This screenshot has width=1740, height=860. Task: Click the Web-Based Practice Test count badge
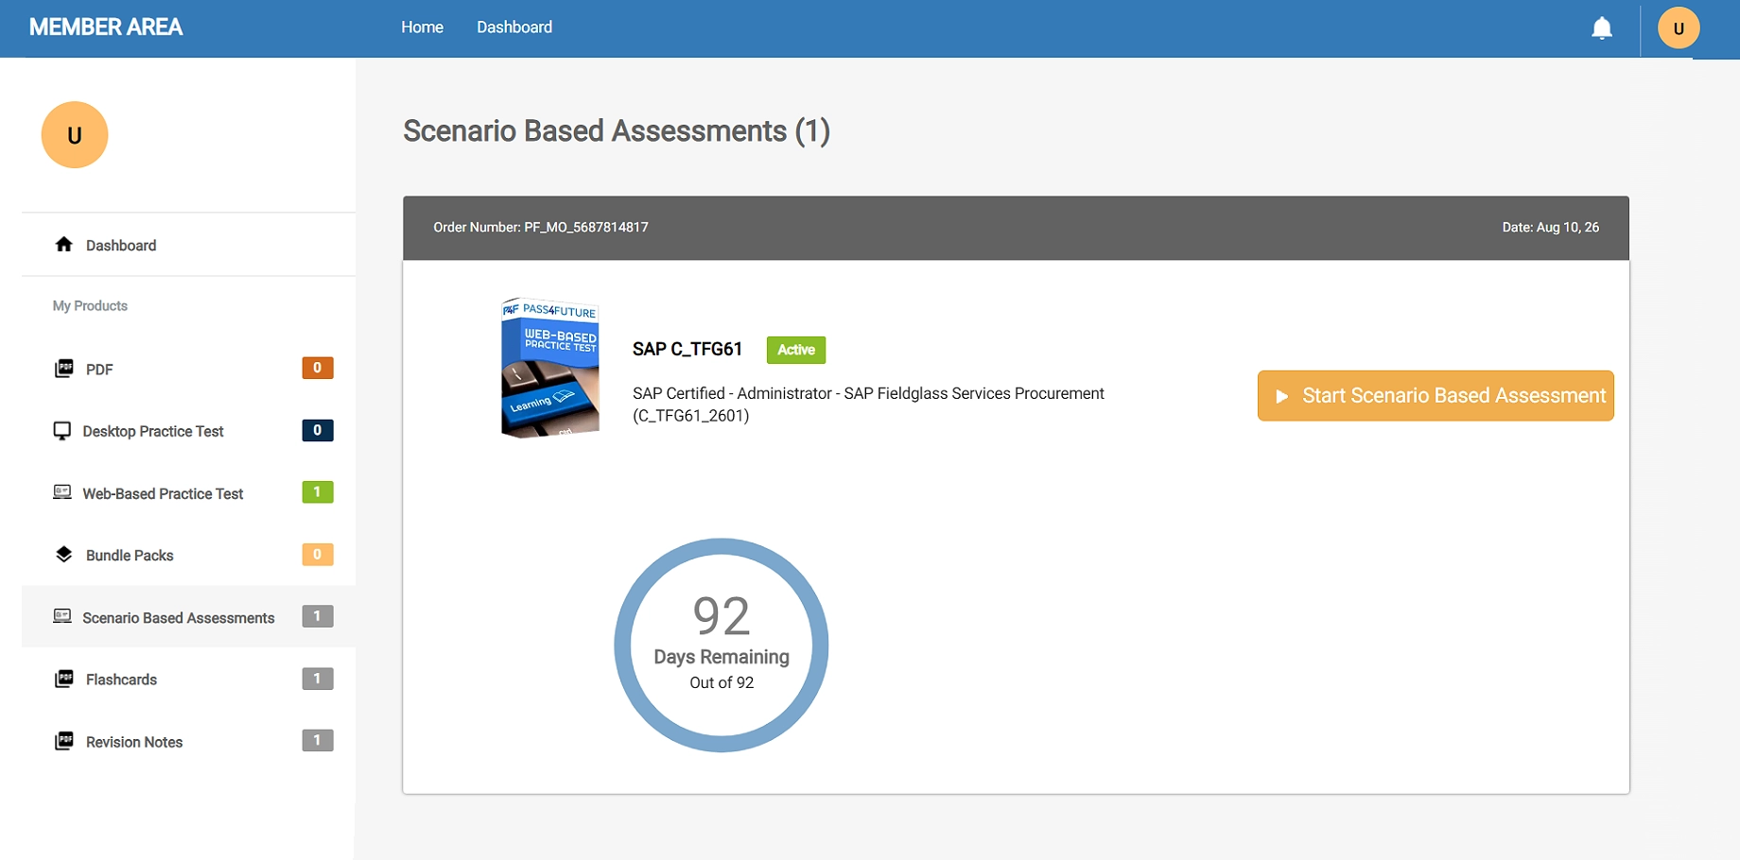point(318,491)
